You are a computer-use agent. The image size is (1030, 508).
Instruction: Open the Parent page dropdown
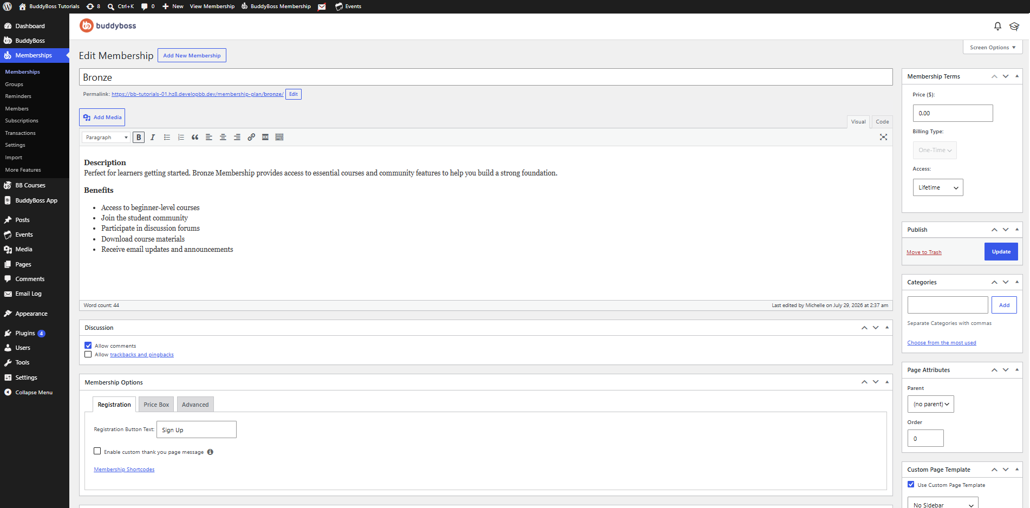point(930,404)
